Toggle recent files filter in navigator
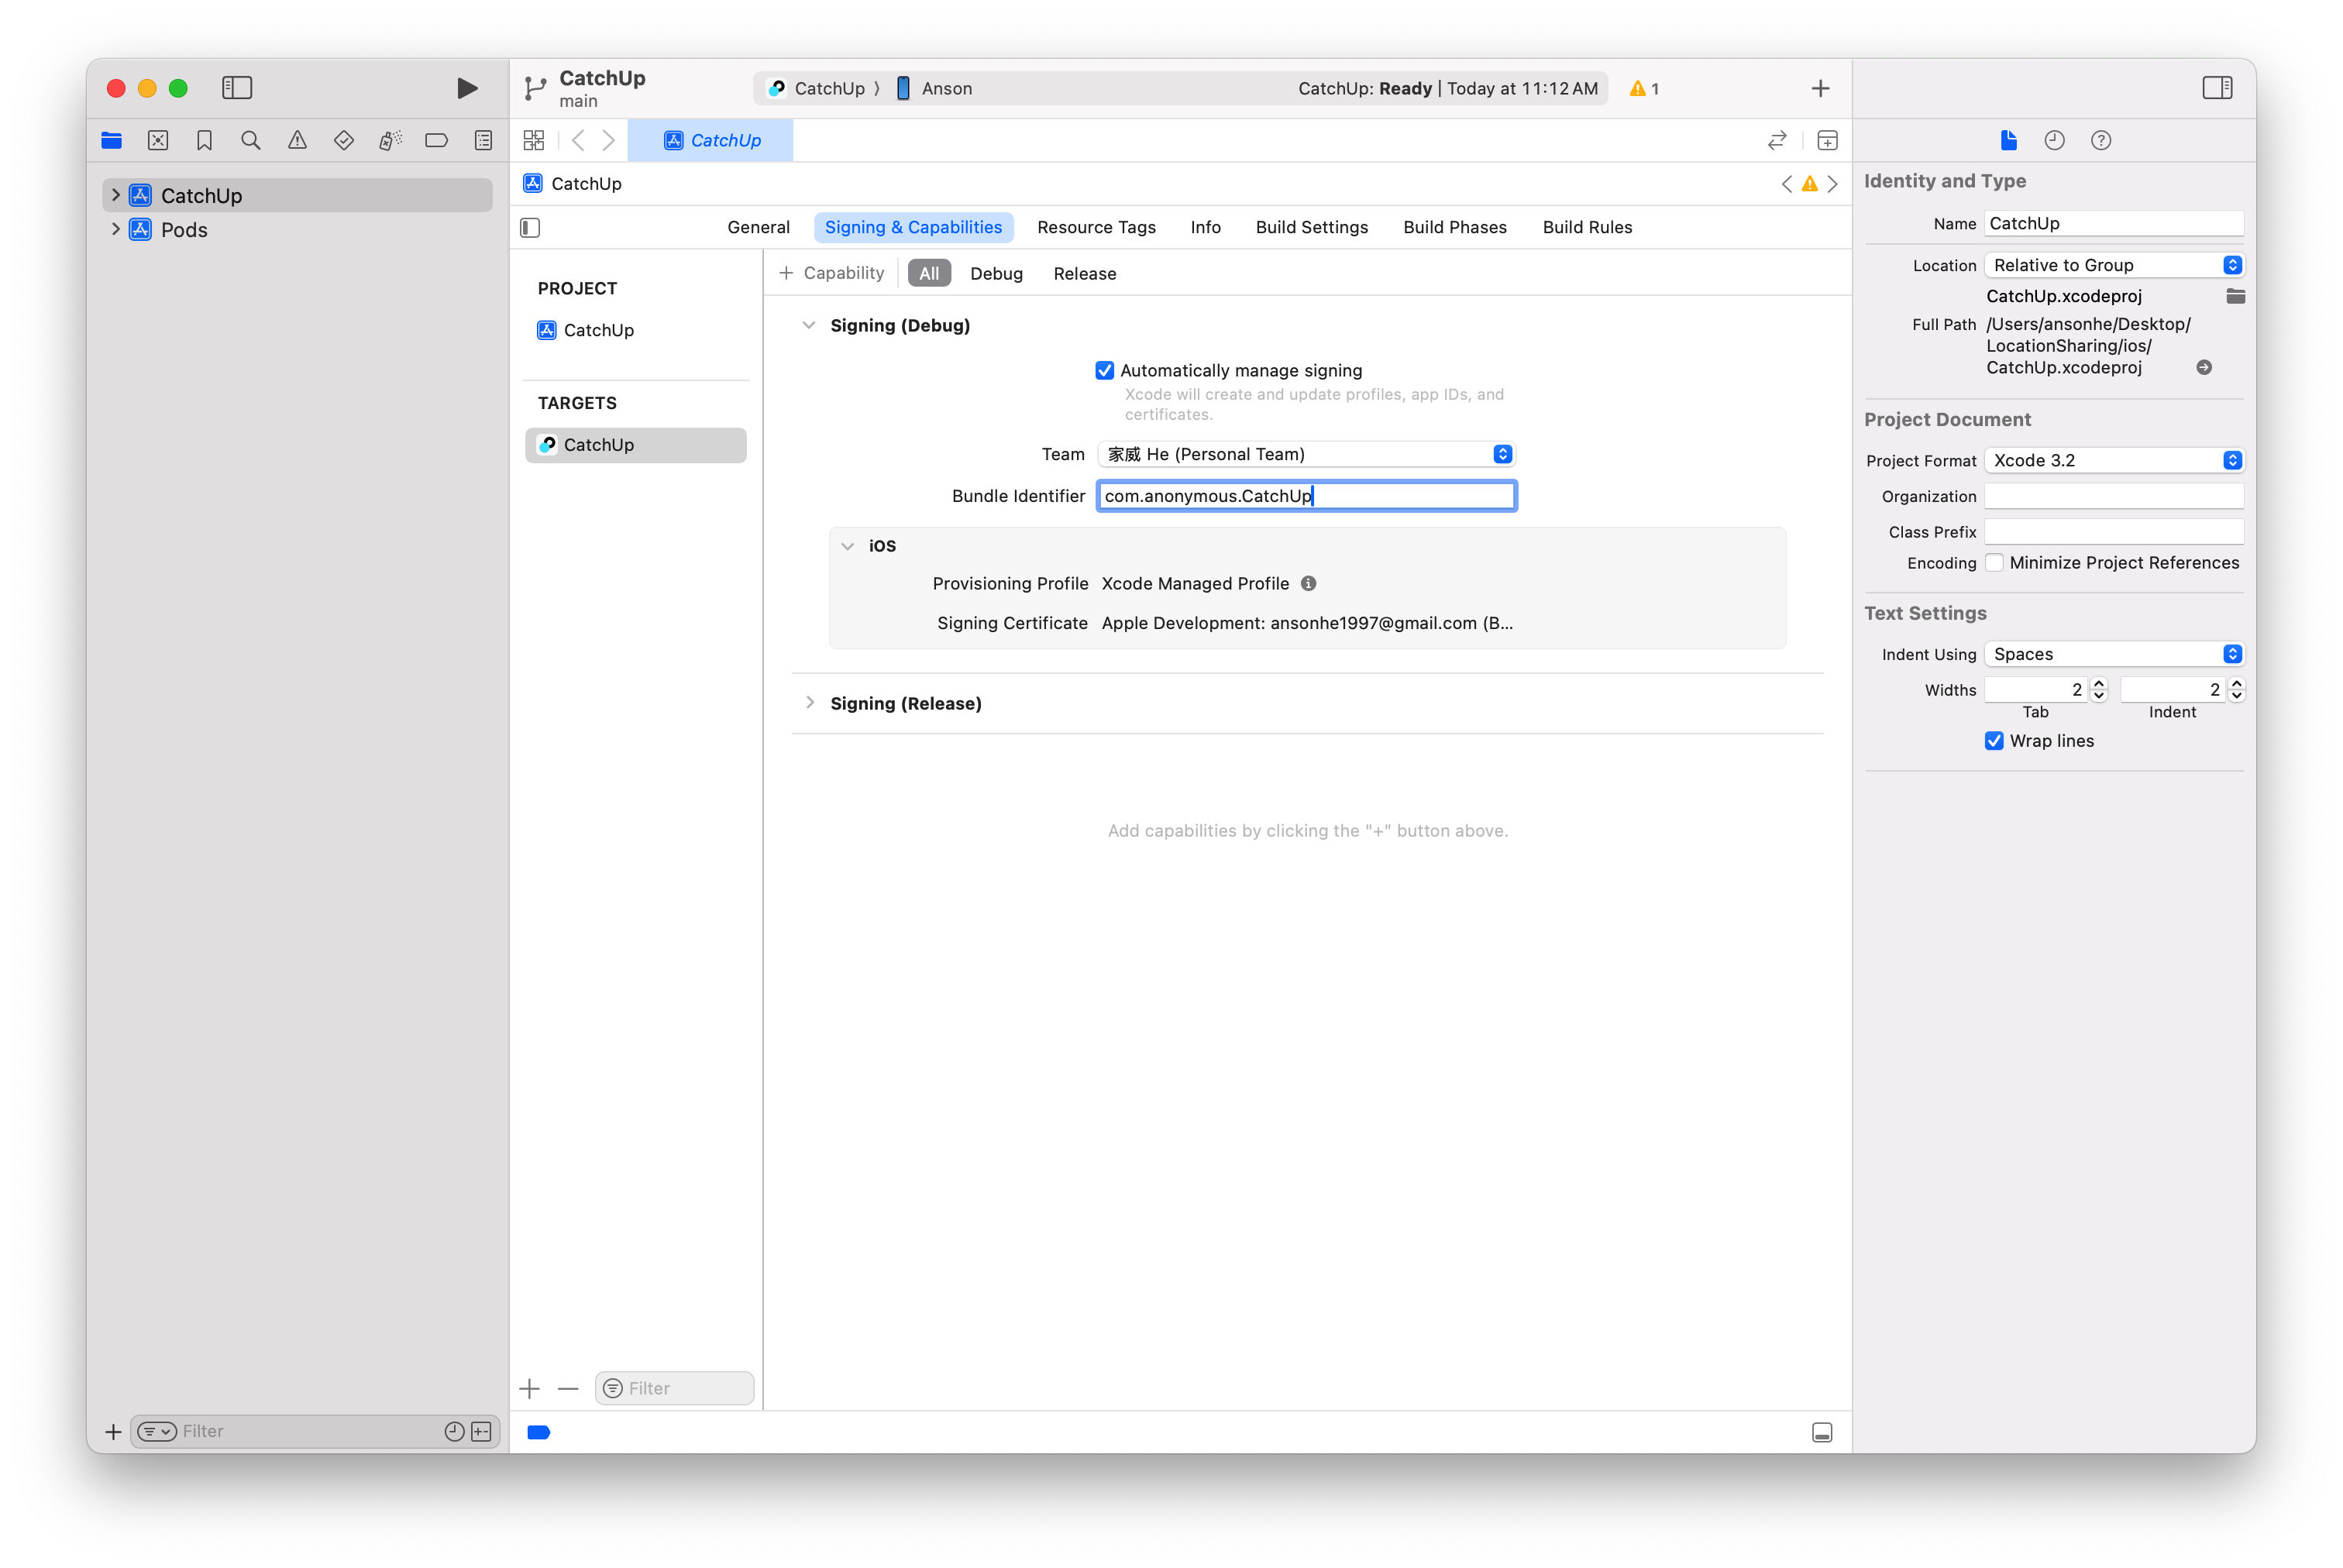The height and width of the screenshot is (1568, 2343). [454, 1431]
